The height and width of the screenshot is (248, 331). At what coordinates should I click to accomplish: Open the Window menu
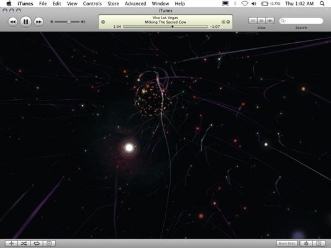[160, 4]
